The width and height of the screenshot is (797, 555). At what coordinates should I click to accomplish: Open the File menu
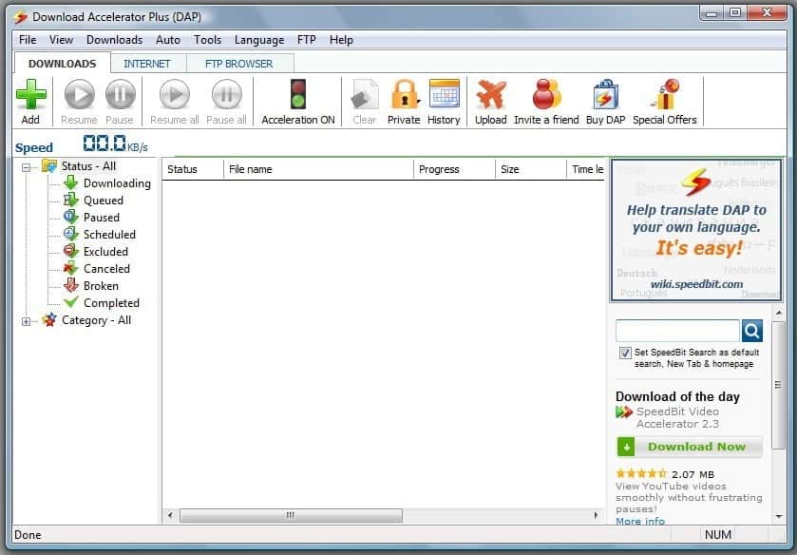click(28, 40)
